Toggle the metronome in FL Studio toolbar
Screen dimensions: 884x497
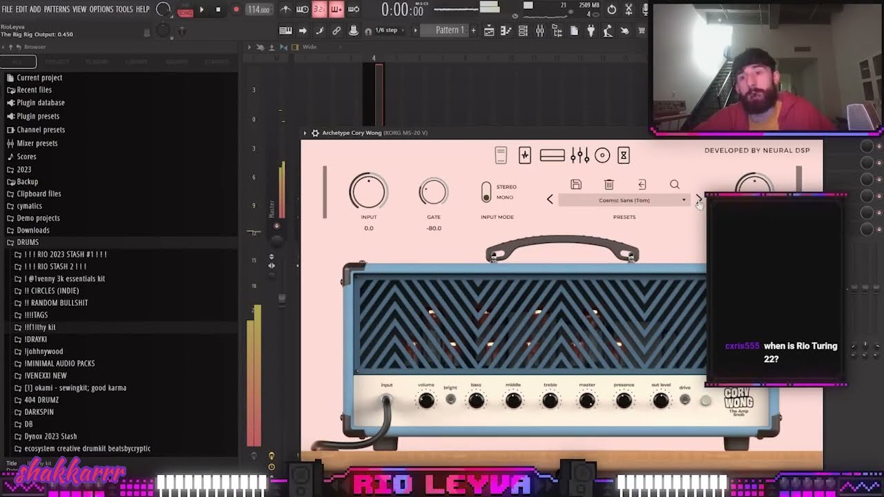285,10
